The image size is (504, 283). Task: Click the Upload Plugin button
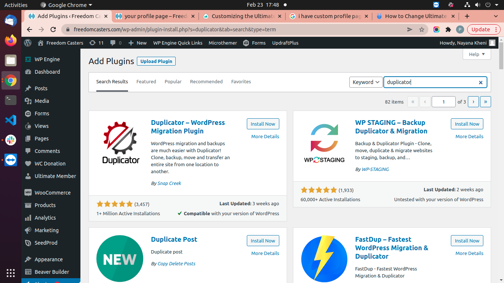(x=156, y=61)
